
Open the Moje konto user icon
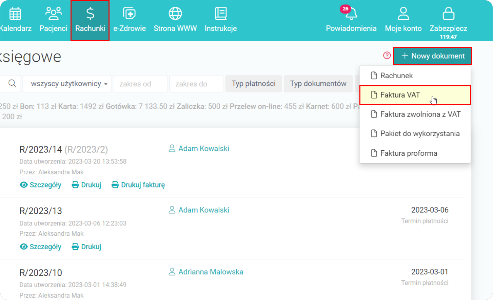click(403, 14)
